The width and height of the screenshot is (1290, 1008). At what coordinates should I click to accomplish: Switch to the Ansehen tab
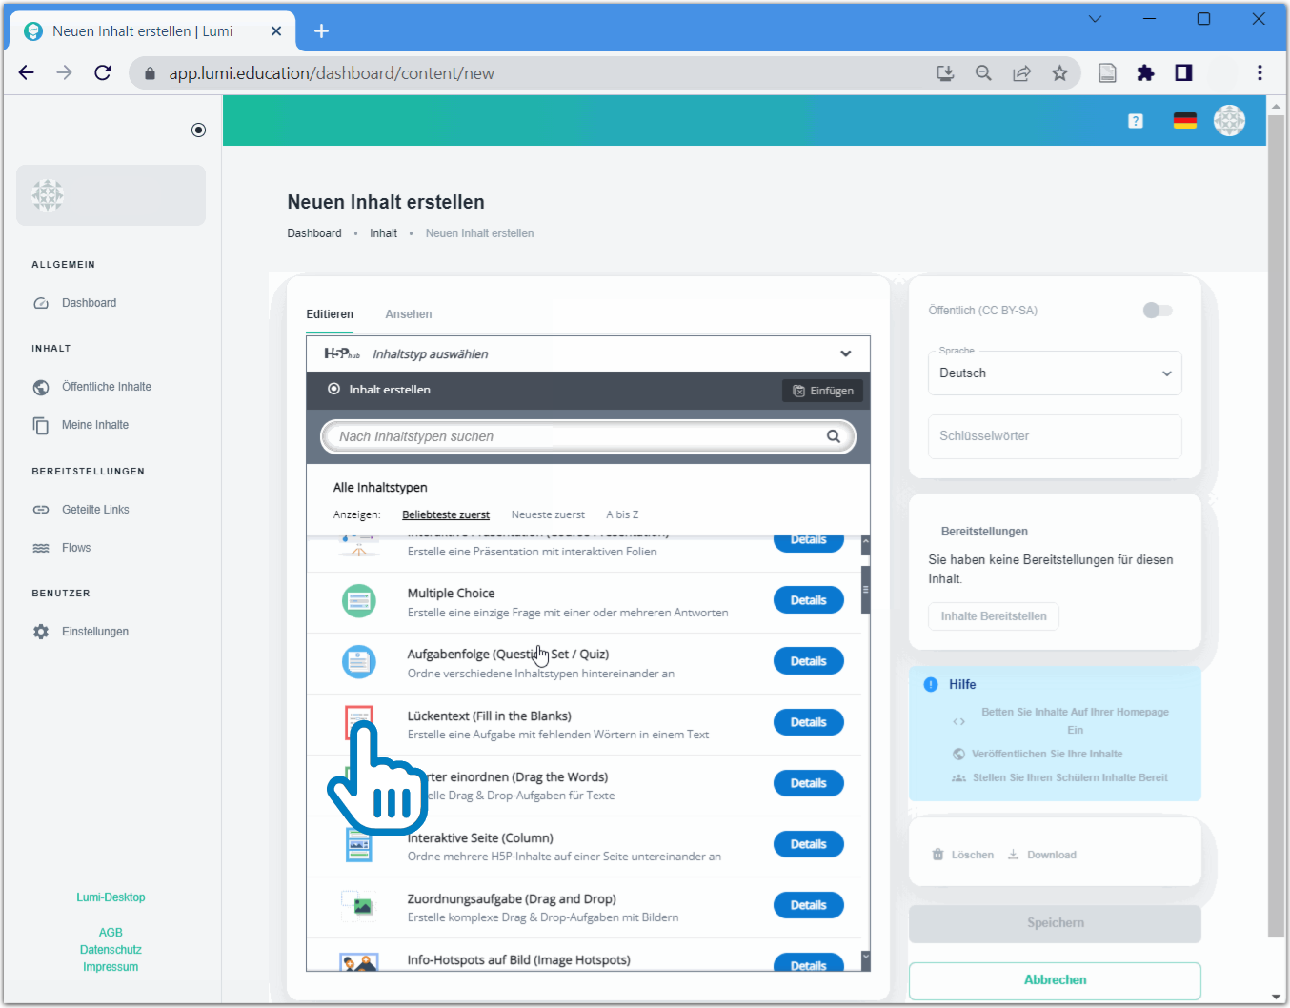(408, 314)
